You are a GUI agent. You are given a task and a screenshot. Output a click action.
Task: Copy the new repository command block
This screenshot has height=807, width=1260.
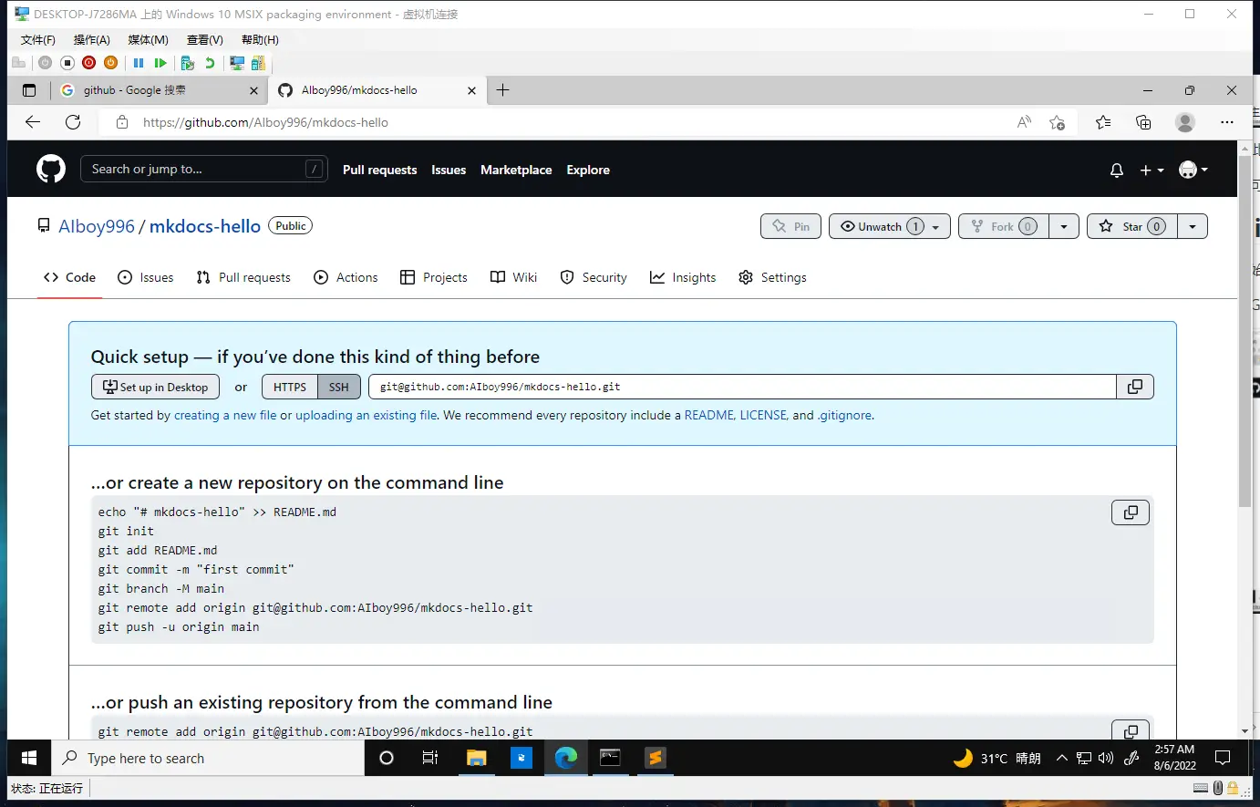(1130, 512)
